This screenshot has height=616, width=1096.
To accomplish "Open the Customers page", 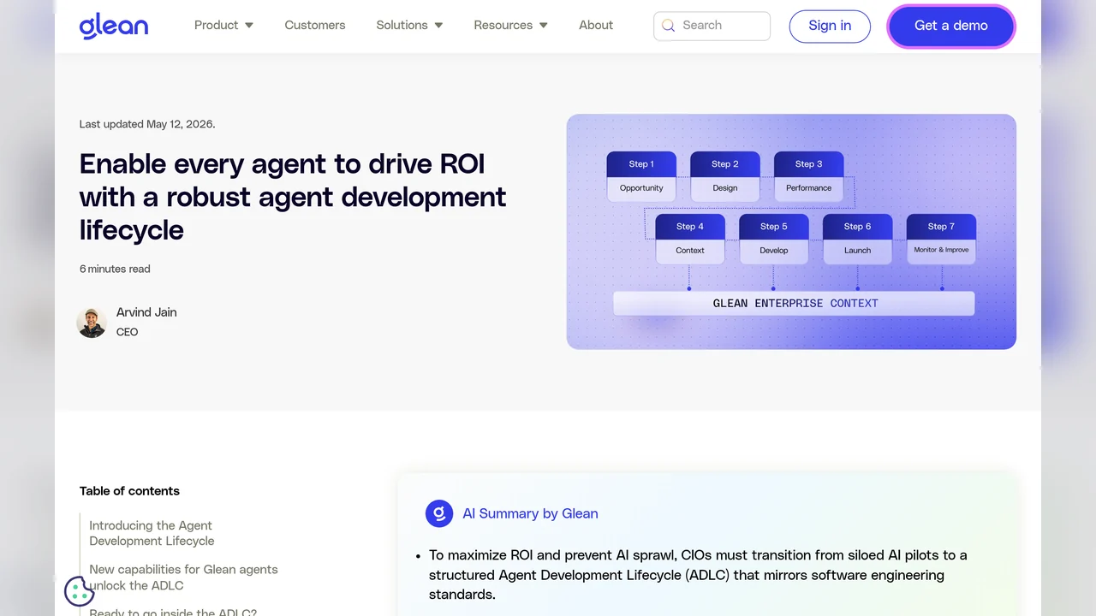I will coord(315,26).
